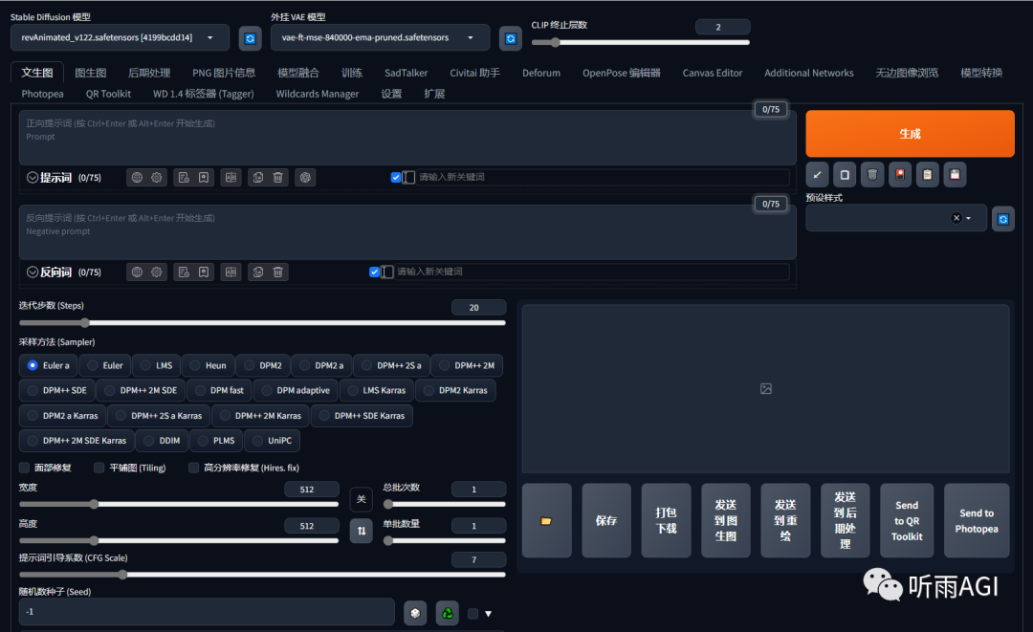Click the copy icon in 反向词 row
This screenshot has height=632, width=1033.
[x=258, y=272]
